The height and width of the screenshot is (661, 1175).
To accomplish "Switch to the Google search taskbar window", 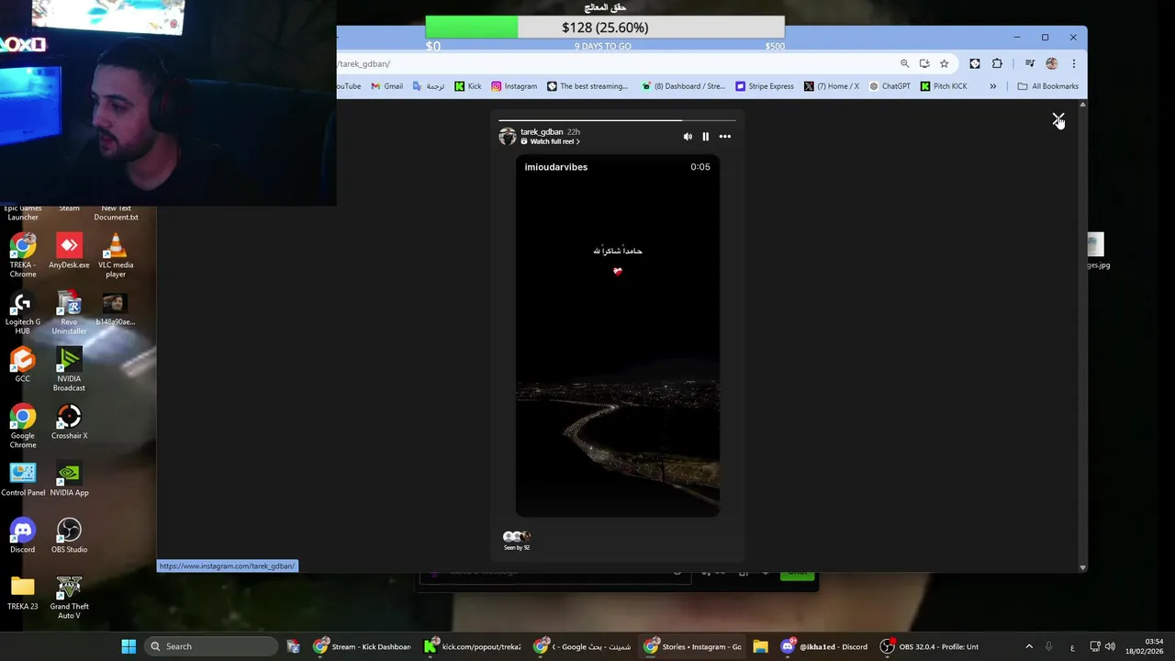I will click(x=584, y=646).
